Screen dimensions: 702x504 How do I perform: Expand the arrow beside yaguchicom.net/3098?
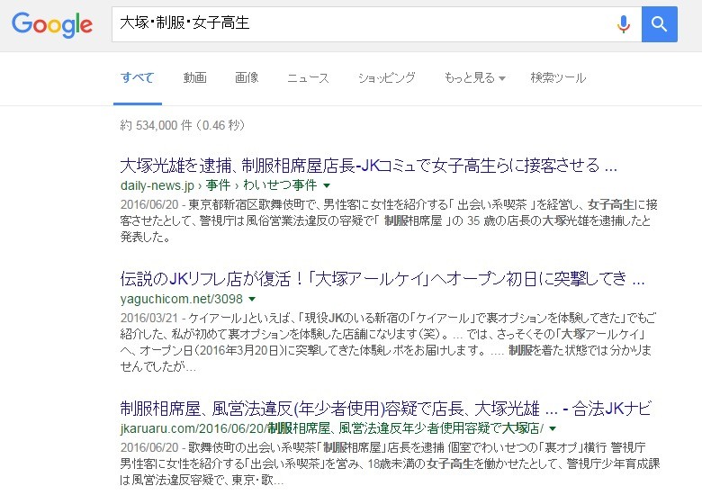click(x=252, y=299)
